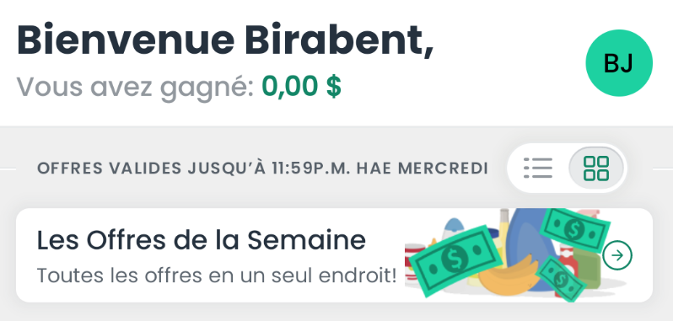Click the white roll-on bottle in illustration
This screenshot has width=673, height=321.
[453, 228]
